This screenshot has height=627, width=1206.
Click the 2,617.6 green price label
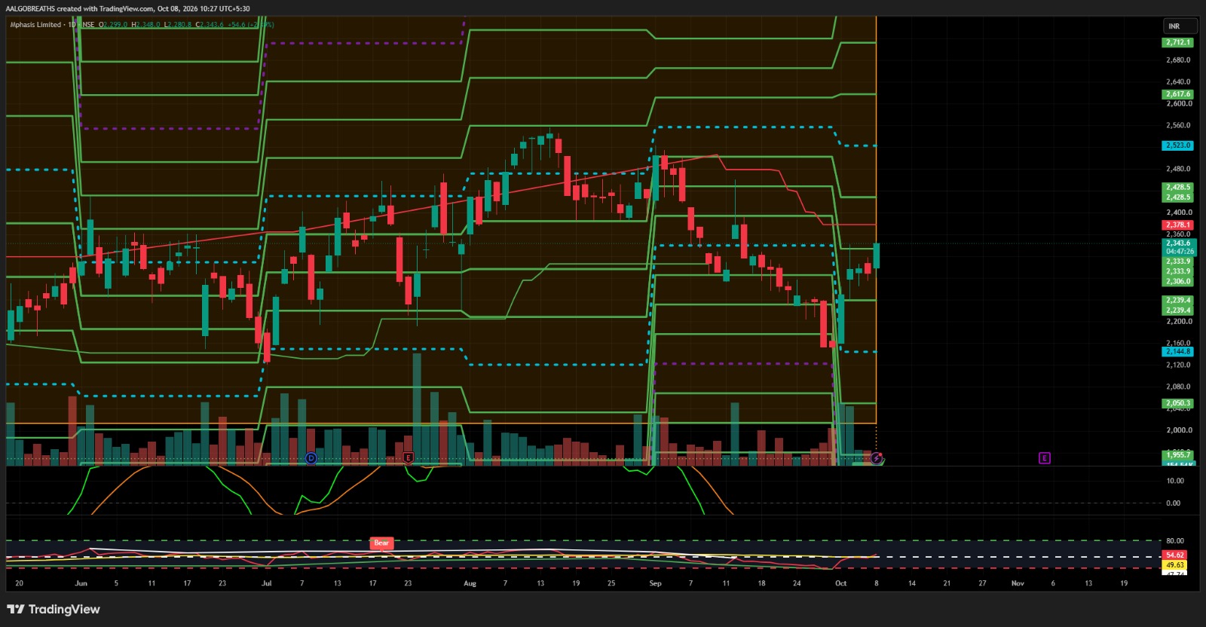point(1177,94)
